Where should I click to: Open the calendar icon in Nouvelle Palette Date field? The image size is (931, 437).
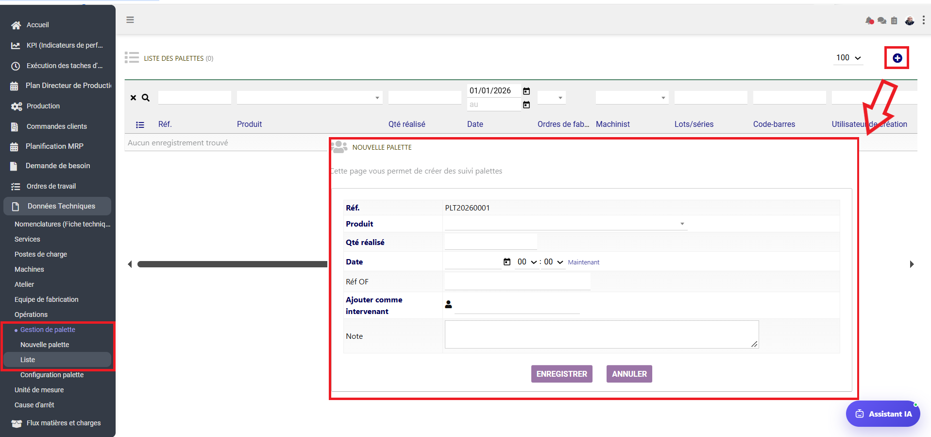pyautogui.click(x=507, y=262)
